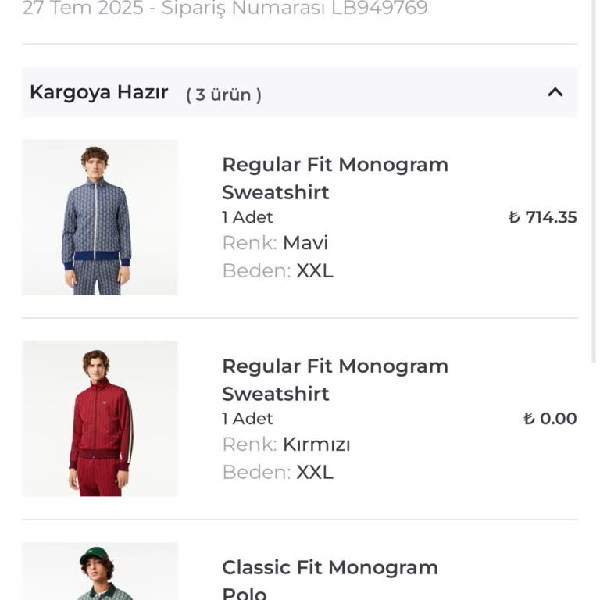
Task: Click the ₺ 714.35 price
Action: 542,217
